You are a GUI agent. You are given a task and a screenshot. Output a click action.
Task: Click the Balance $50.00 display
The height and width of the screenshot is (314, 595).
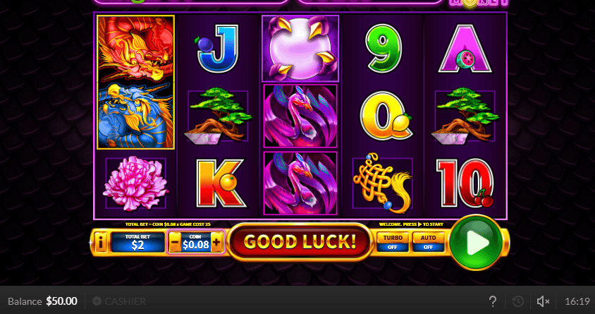click(42, 301)
